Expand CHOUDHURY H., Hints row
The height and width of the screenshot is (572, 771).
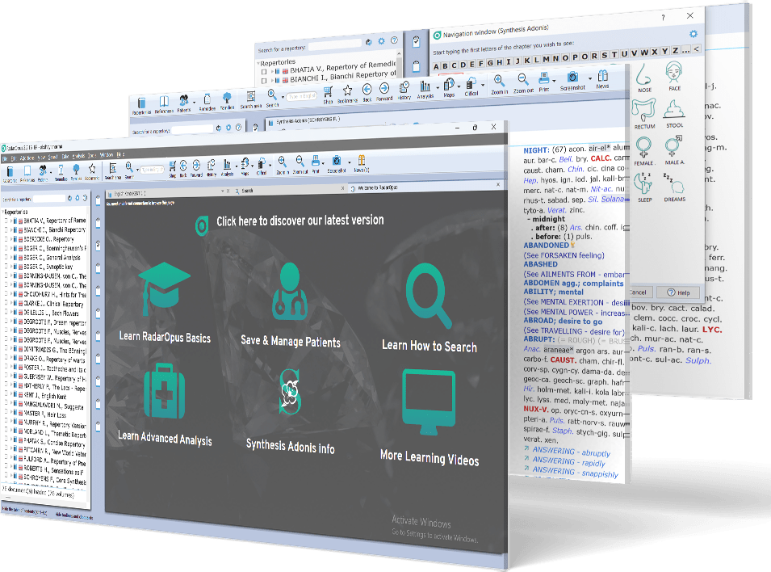coord(12,293)
